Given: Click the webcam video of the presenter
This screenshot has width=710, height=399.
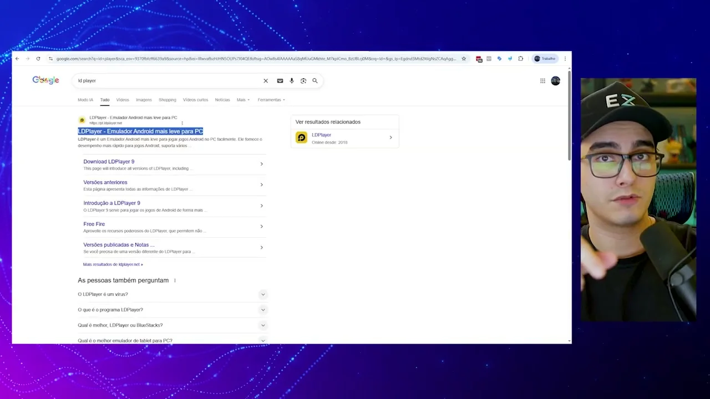Looking at the screenshot, I should (638, 199).
